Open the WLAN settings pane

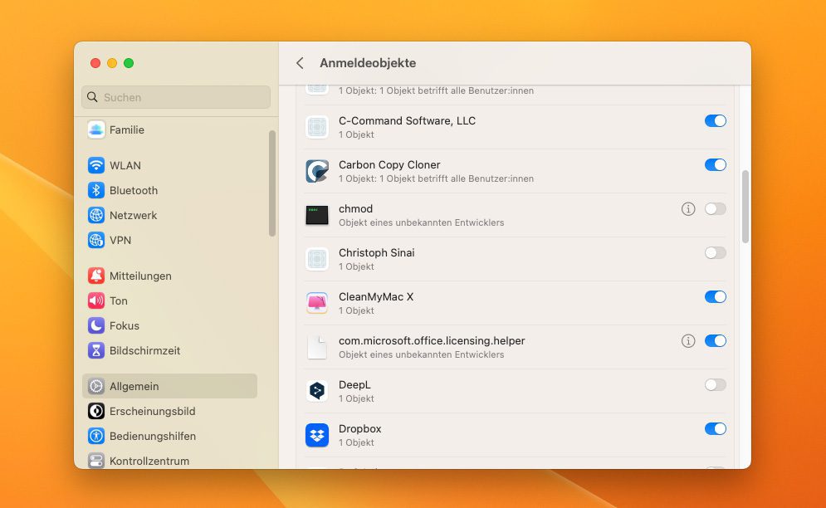(x=169, y=165)
